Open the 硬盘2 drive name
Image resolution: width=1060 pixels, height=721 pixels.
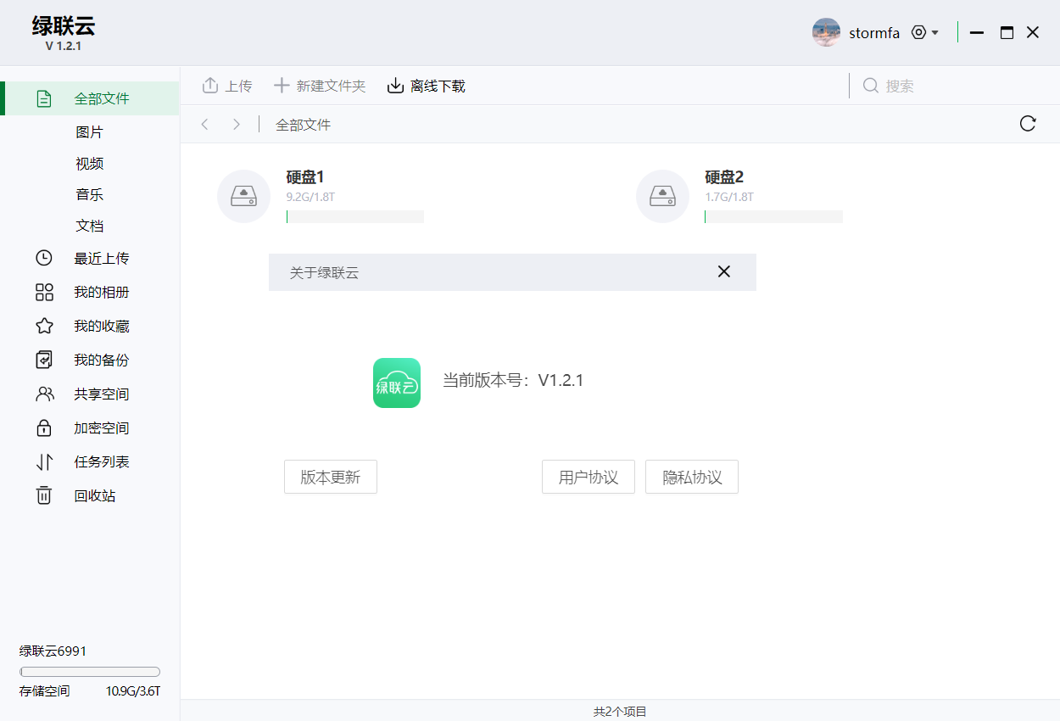click(x=724, y=177)
